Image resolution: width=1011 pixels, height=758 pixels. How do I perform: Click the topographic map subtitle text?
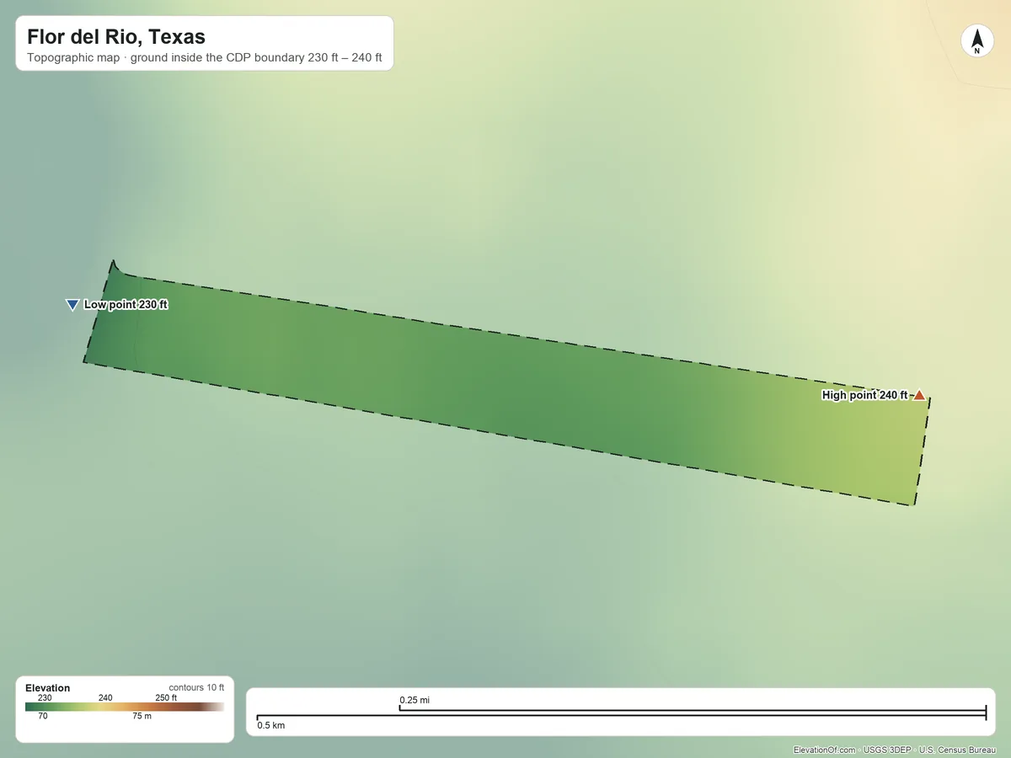click(x=204, y=59)
